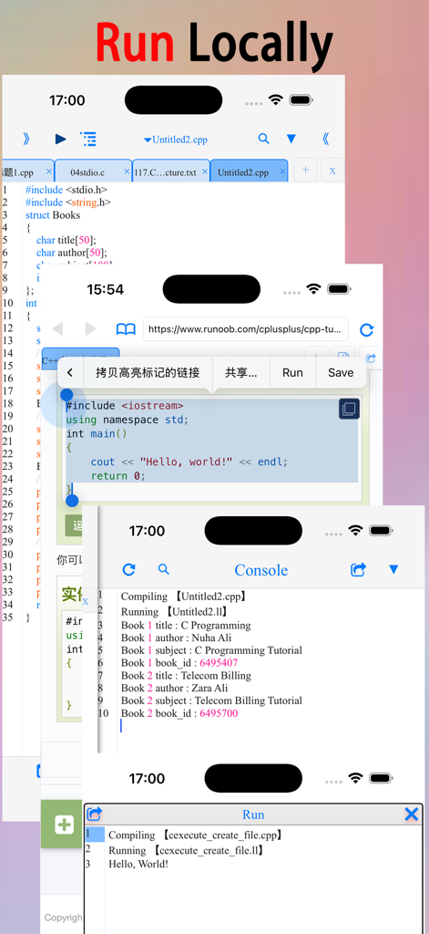Click the x button next to the plus tab button

pyautogui.click(x=332, y=171)
